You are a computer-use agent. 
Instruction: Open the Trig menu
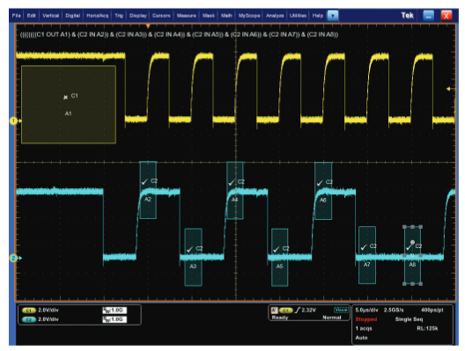[x=119, y=16]
